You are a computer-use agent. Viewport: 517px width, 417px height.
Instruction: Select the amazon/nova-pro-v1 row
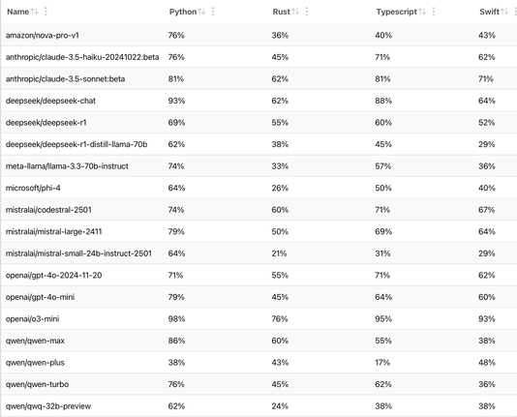tap(258, 35)
